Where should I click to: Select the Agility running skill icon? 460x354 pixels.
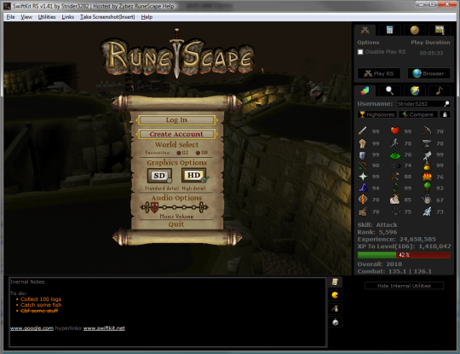[x=395, y=143]
